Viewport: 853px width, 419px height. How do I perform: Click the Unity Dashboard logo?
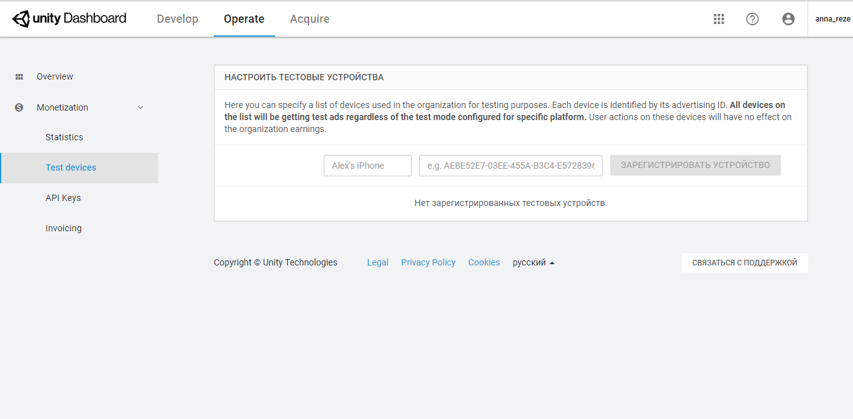pos(70,19)
